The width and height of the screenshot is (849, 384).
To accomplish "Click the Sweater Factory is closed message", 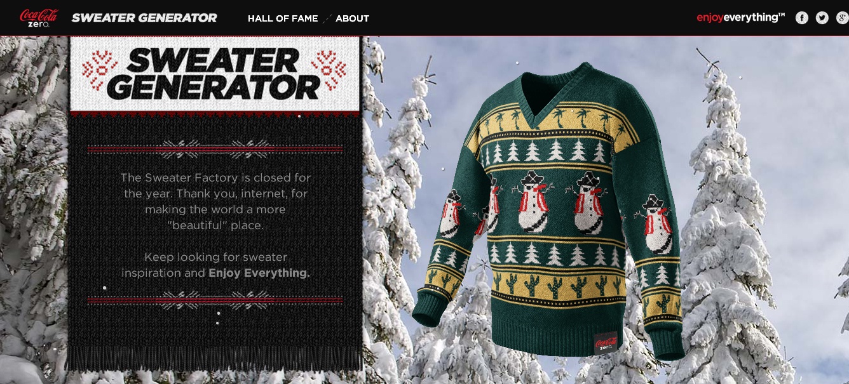I will click(x=215, y=201).
